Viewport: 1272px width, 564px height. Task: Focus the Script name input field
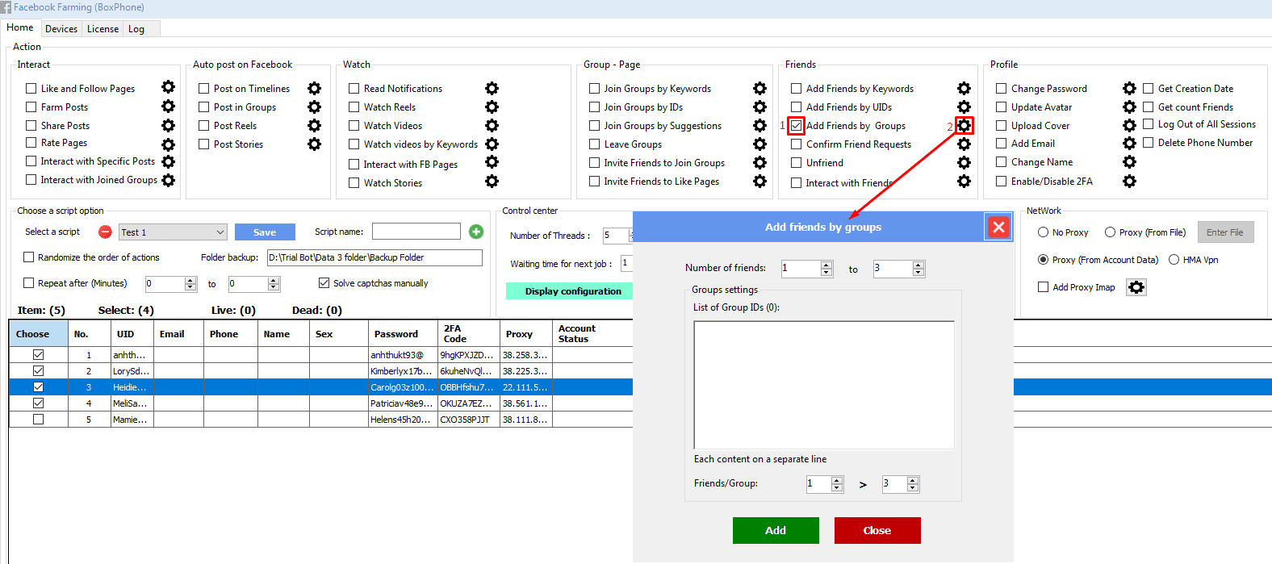tap(416, 232)
